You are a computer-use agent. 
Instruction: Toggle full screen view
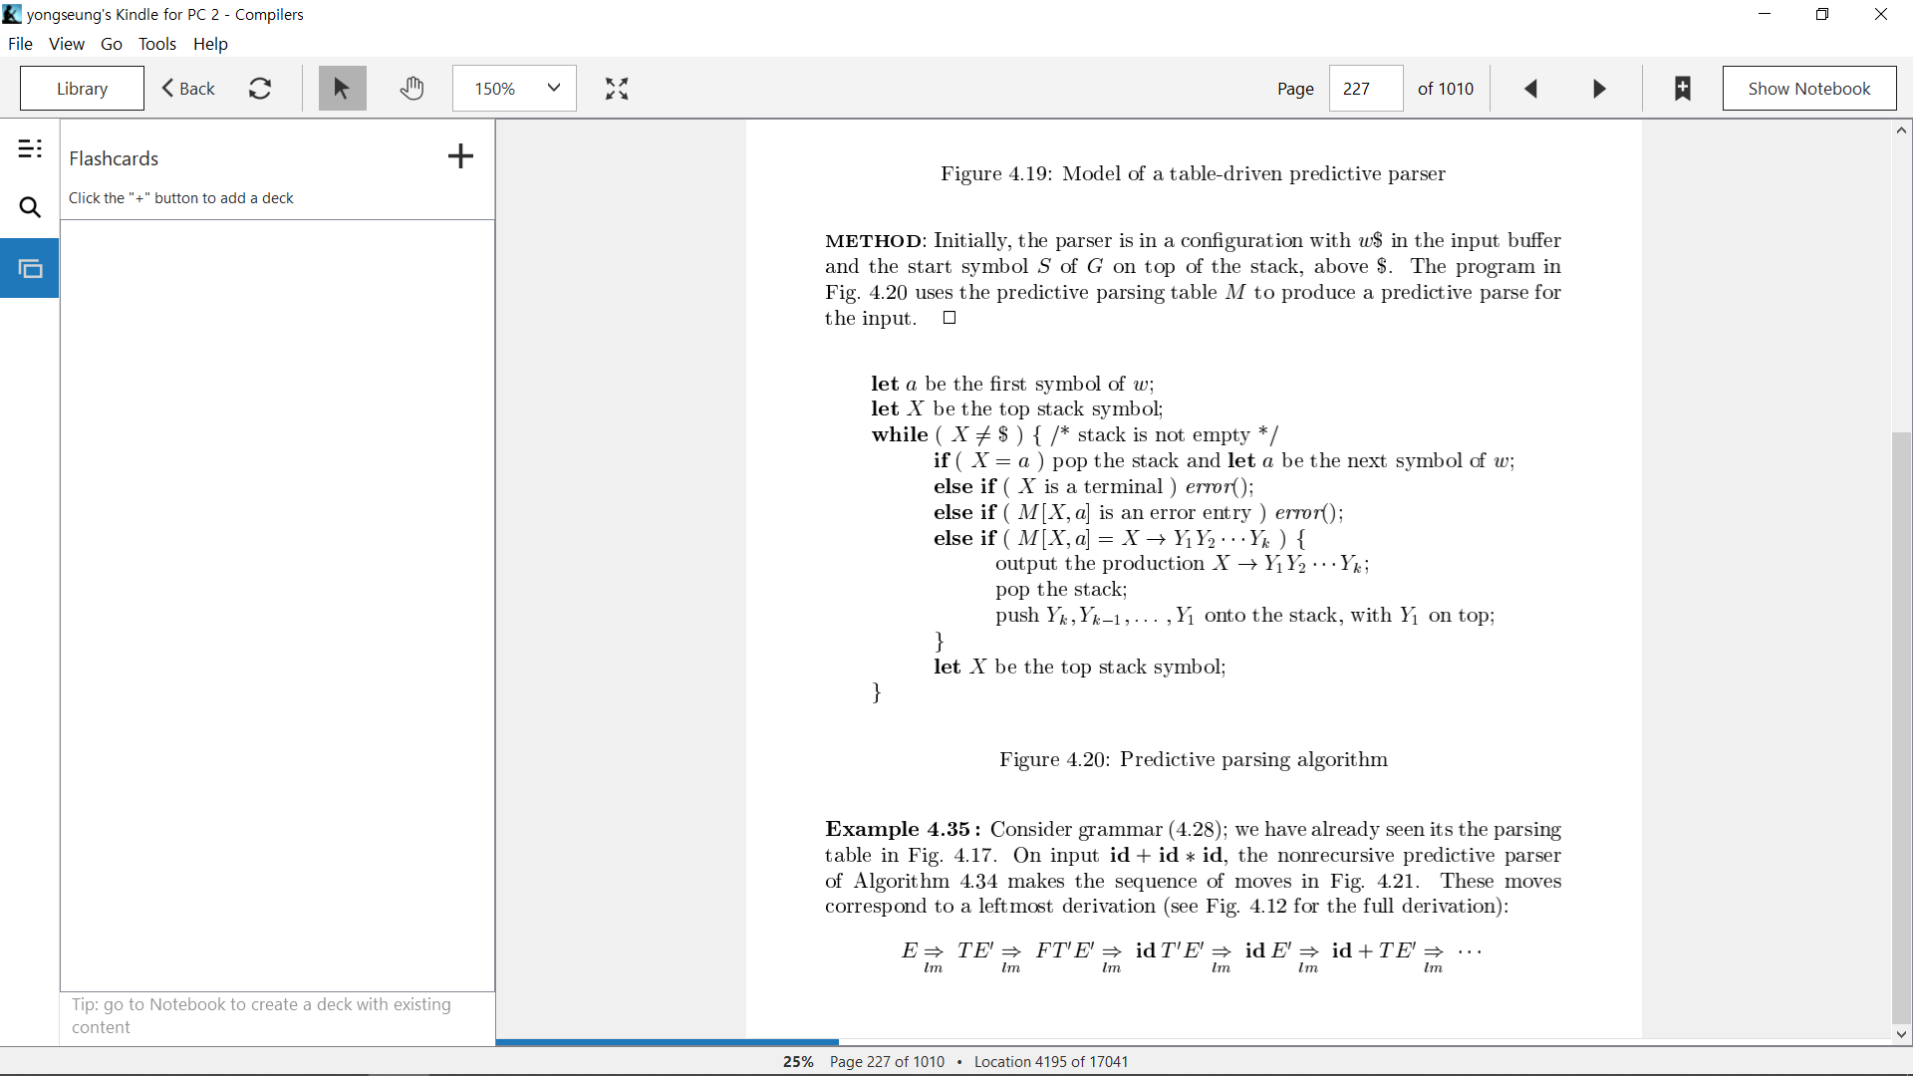pos(617,89)
